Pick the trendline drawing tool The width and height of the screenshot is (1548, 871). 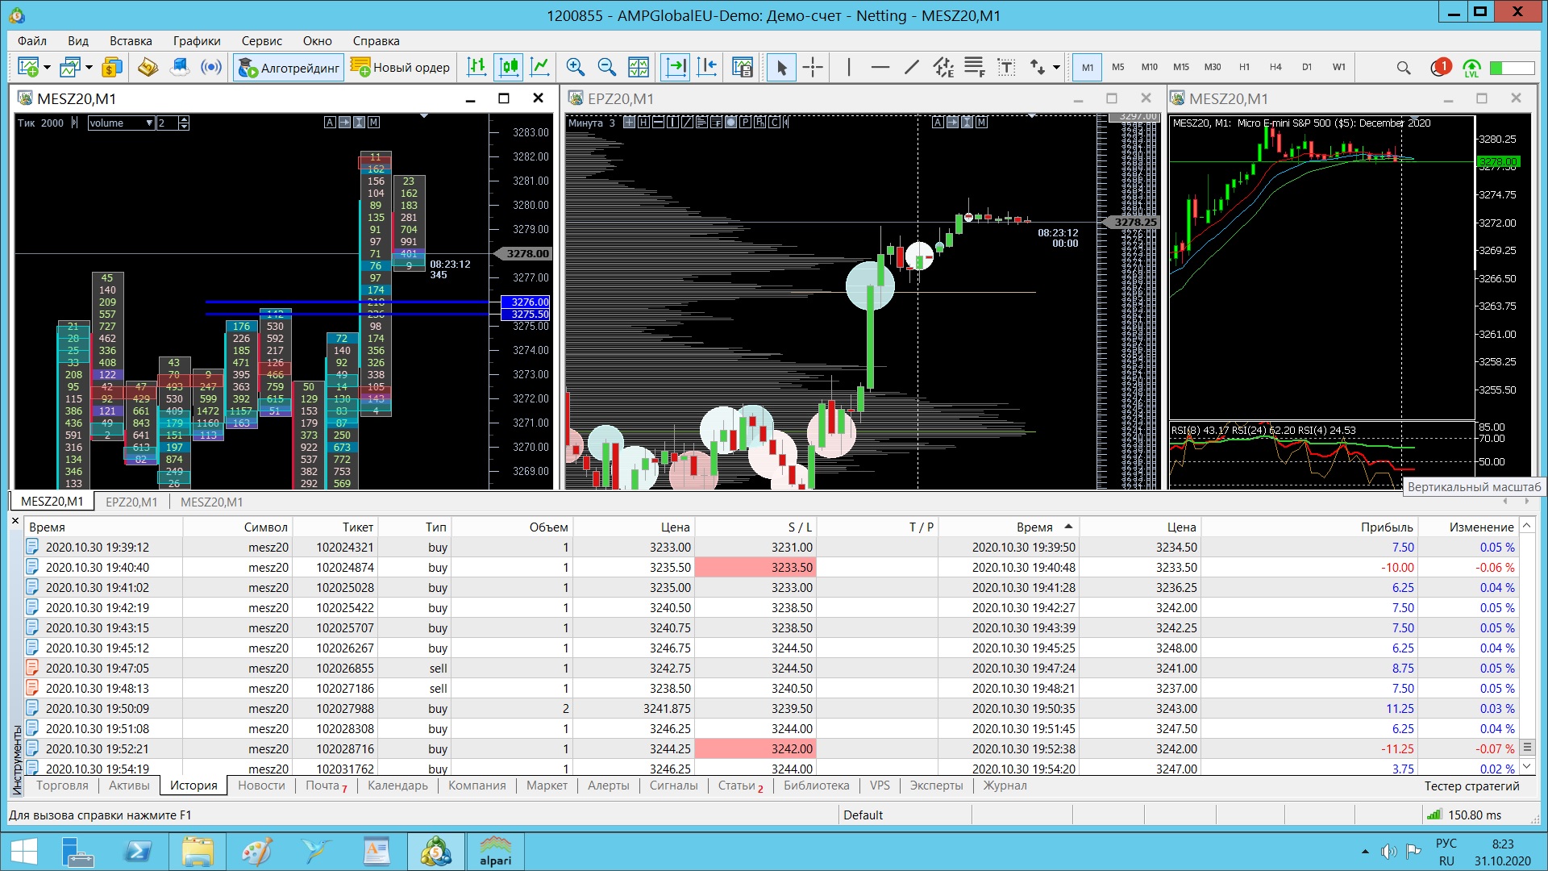911,68
